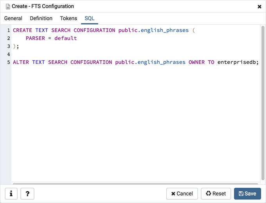Open help with the question mark button
This screenshot has height=203, width=266.
(27, 194)
